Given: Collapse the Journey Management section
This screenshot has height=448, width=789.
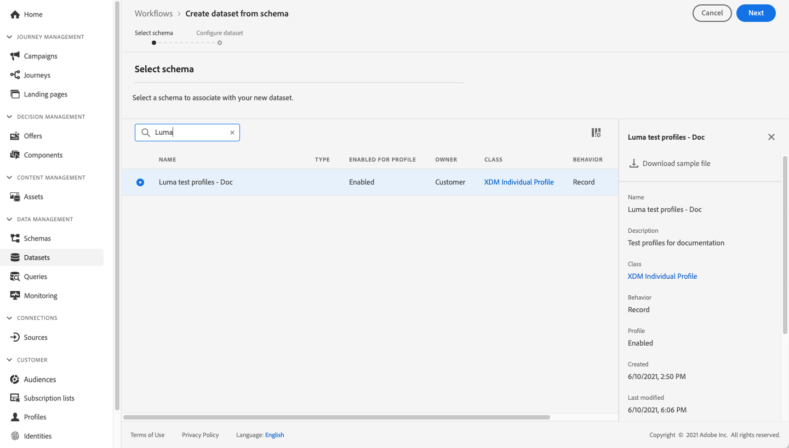Looking at the screenshot, I should (9, 37).
